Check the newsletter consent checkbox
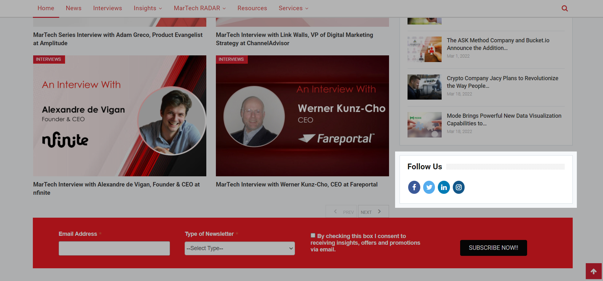 (x=313, y=235)
